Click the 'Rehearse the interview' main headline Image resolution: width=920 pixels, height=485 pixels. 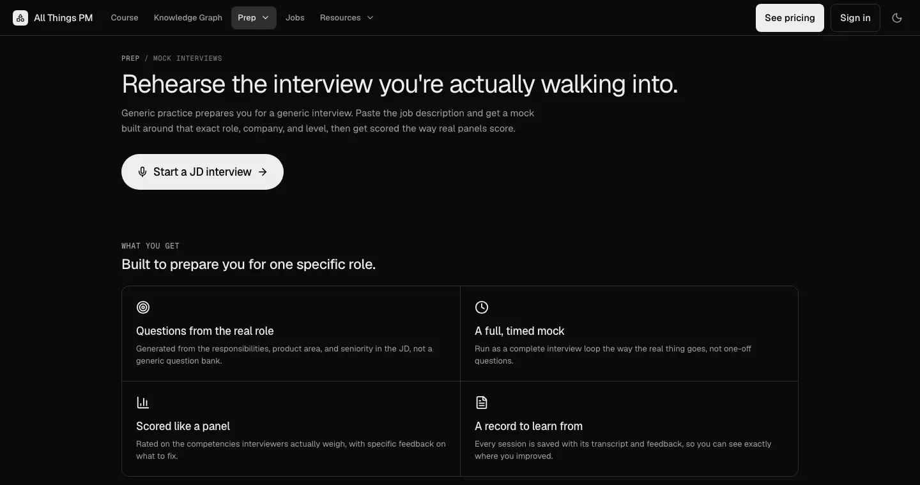pos(400,84)
